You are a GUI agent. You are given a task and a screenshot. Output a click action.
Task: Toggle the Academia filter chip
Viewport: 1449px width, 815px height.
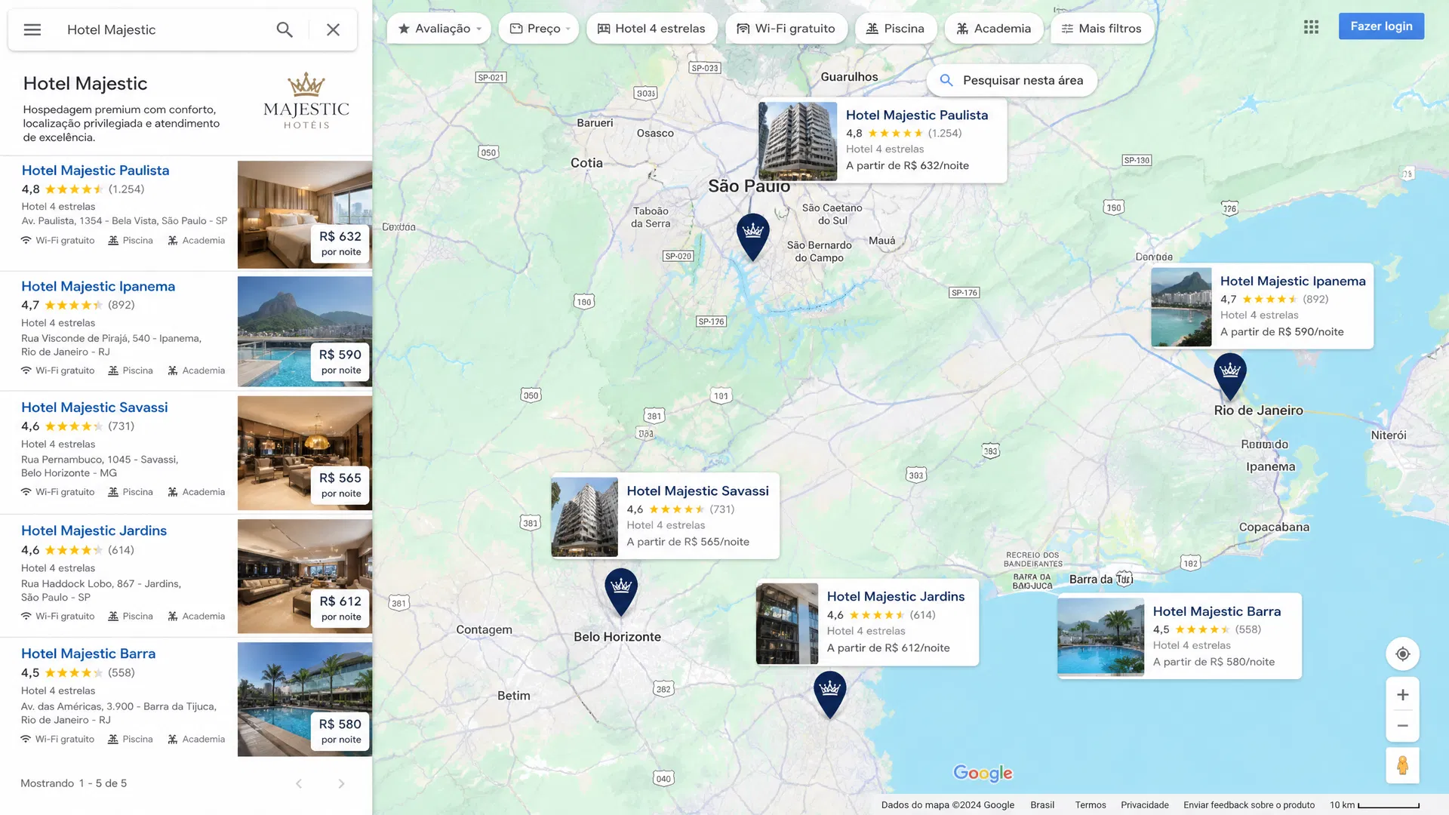tap(993, 29)
